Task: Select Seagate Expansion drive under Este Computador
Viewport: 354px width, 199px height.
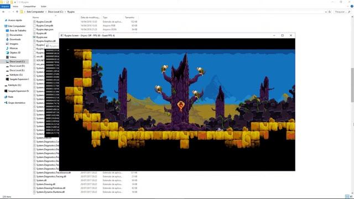Action: (19, 79)
